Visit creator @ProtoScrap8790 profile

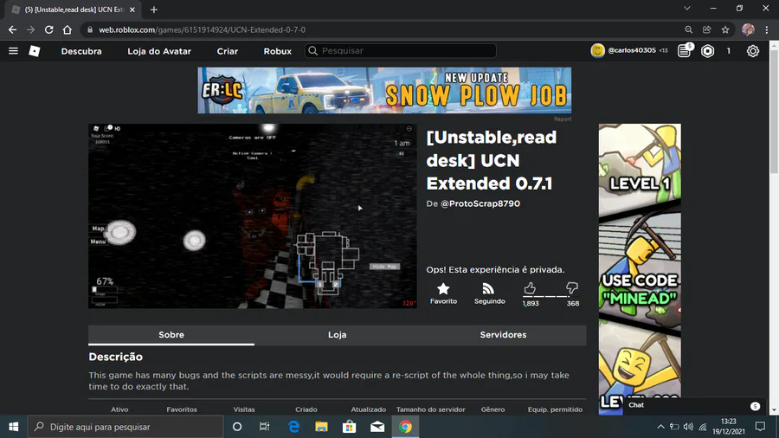tap(480, 203)
